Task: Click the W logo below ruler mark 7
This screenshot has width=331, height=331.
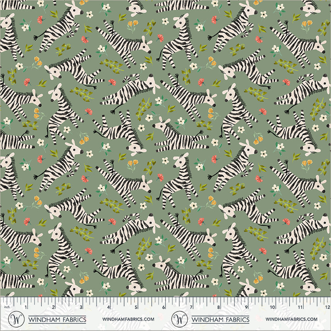Action: click(179, 319)
